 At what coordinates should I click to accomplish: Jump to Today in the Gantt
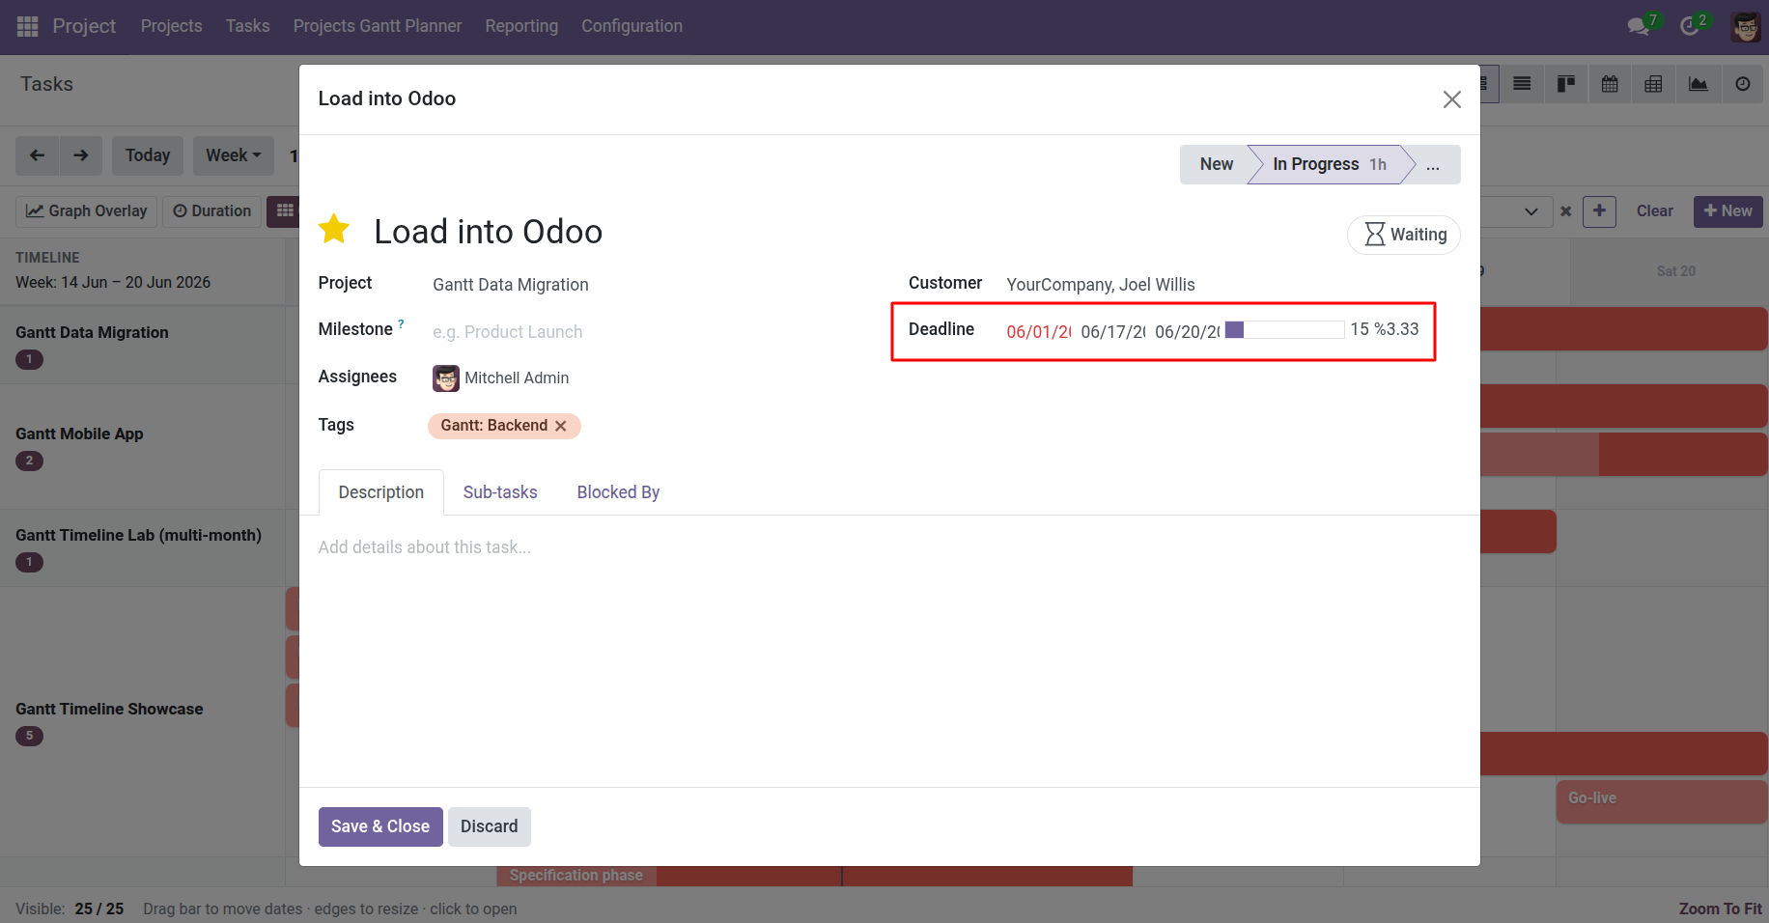(x=148, y=155)
